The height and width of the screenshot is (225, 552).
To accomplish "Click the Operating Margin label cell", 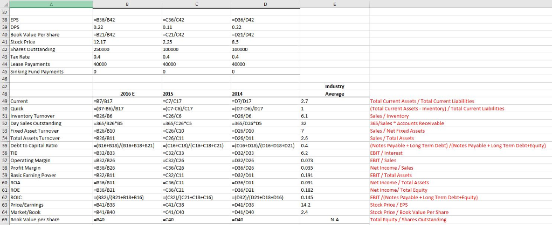I will click(51, 160).
